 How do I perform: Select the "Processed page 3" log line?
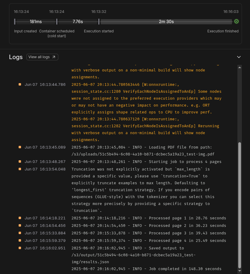[149, 233]
